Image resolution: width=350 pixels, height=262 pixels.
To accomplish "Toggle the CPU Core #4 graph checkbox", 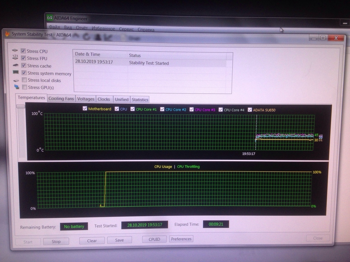I will pos(221,109).
